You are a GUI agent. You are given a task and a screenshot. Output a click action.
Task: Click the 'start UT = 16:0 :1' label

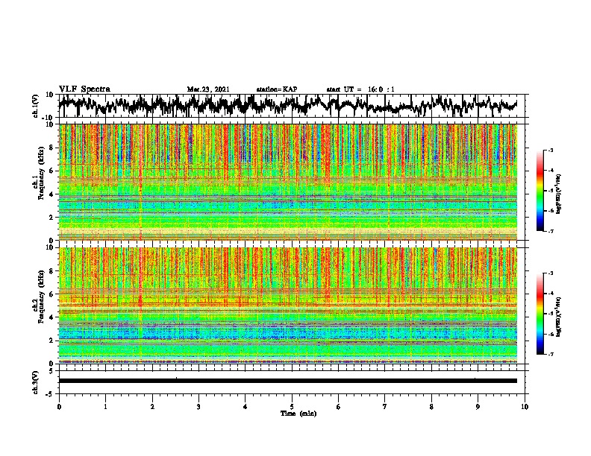coord(360,89)
